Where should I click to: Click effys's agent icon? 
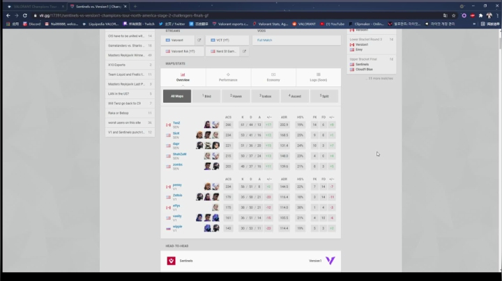click(215, 207)
